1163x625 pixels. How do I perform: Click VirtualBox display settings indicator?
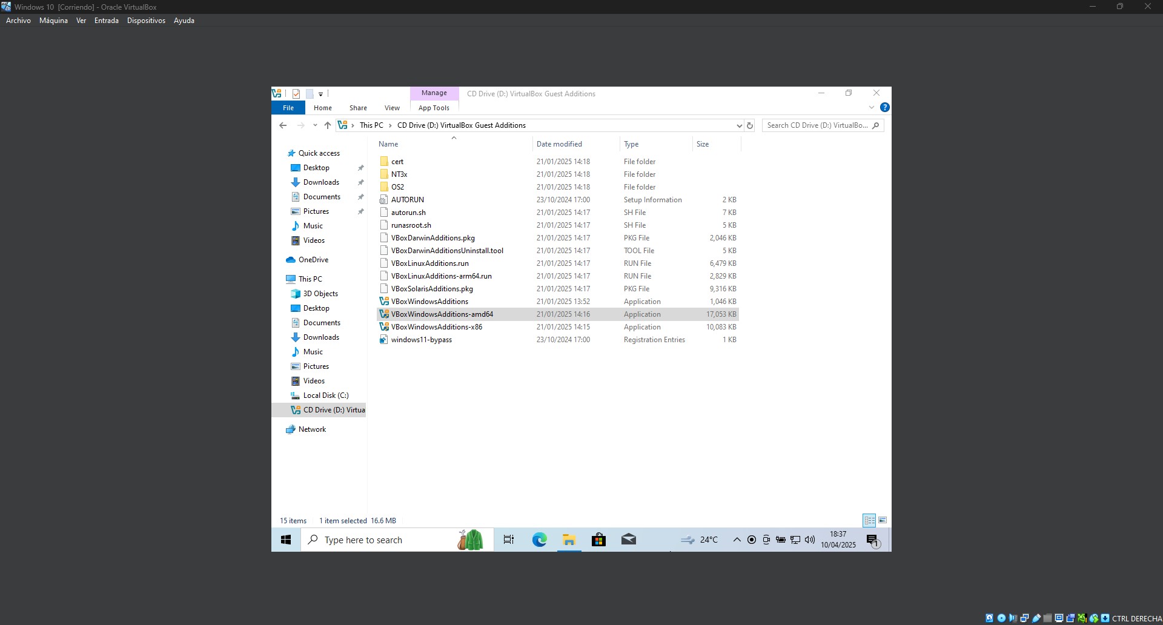[x=1059, y=618]
